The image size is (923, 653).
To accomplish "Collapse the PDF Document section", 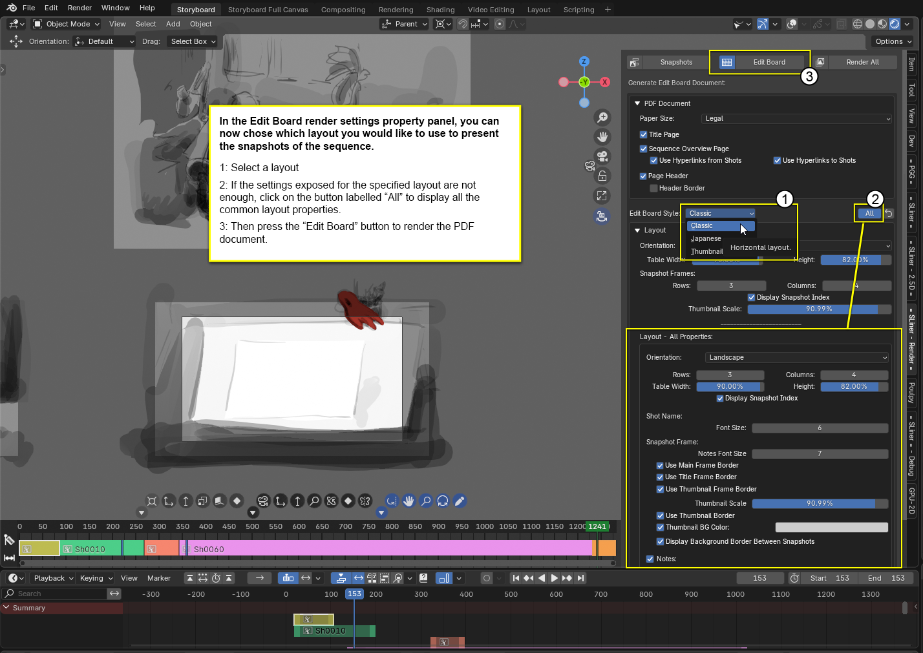I will pyautogui.click(x=637, y=103).
